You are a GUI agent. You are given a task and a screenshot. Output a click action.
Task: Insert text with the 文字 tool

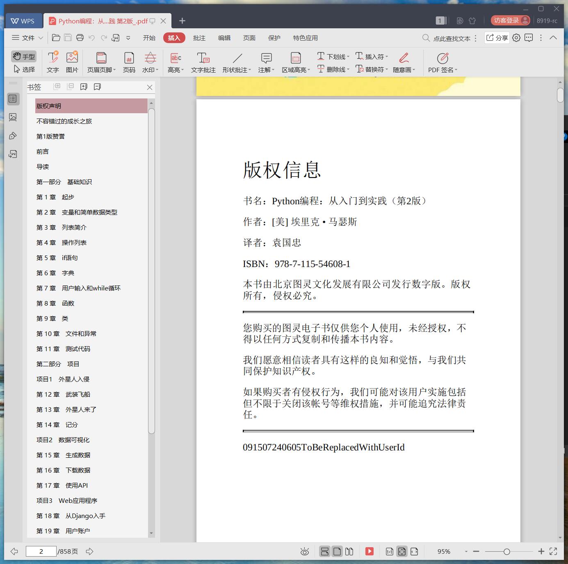pyautogui.click(x=53, y=62)
